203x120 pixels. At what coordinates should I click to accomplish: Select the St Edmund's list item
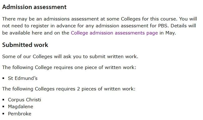[23, 78]
